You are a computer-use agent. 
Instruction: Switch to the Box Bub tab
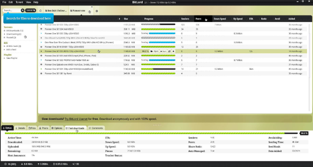[x=56, y=11]
